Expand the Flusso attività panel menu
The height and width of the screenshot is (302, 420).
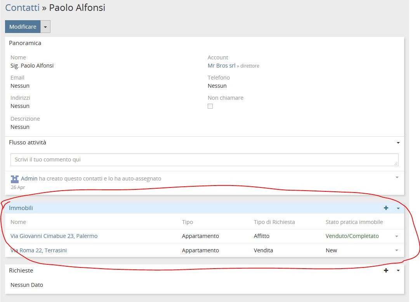tap(398, 143)
